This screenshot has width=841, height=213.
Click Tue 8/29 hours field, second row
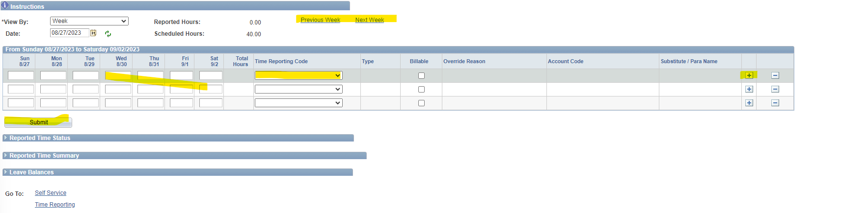click(85, 89)
